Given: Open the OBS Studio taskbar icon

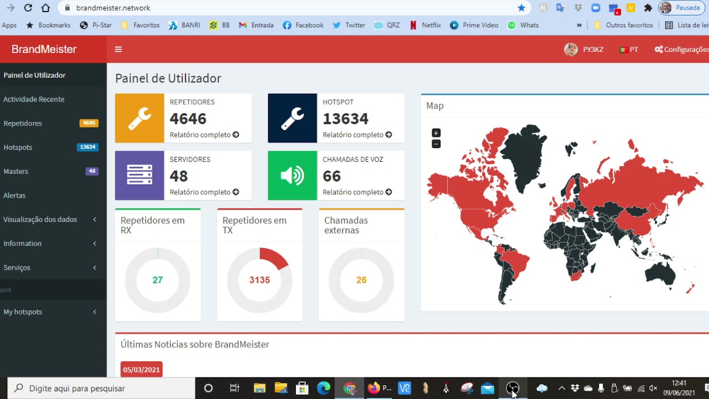Looking at the screenshot, I should pyautogui.click(x=513, y=388).
